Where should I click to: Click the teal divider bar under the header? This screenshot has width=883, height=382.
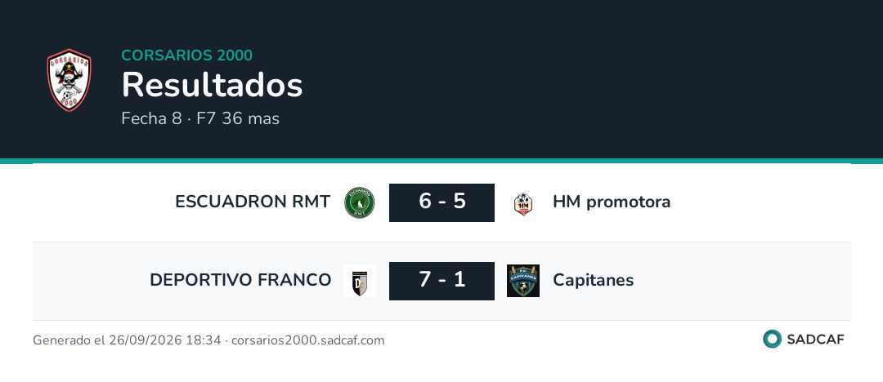[x=441, y=161]
